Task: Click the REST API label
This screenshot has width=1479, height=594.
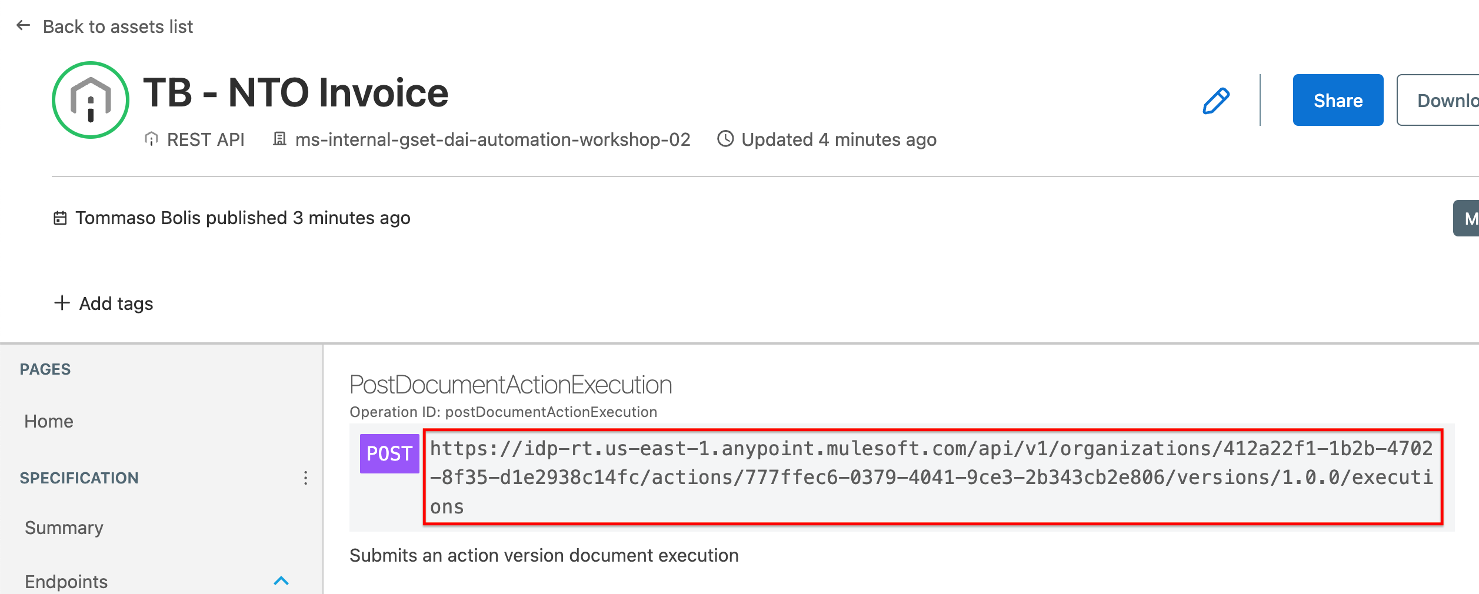Action: coord(206,140)
